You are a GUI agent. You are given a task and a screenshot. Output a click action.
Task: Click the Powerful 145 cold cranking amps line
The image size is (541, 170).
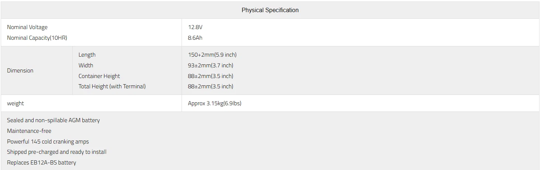click(x=48, y=142)
